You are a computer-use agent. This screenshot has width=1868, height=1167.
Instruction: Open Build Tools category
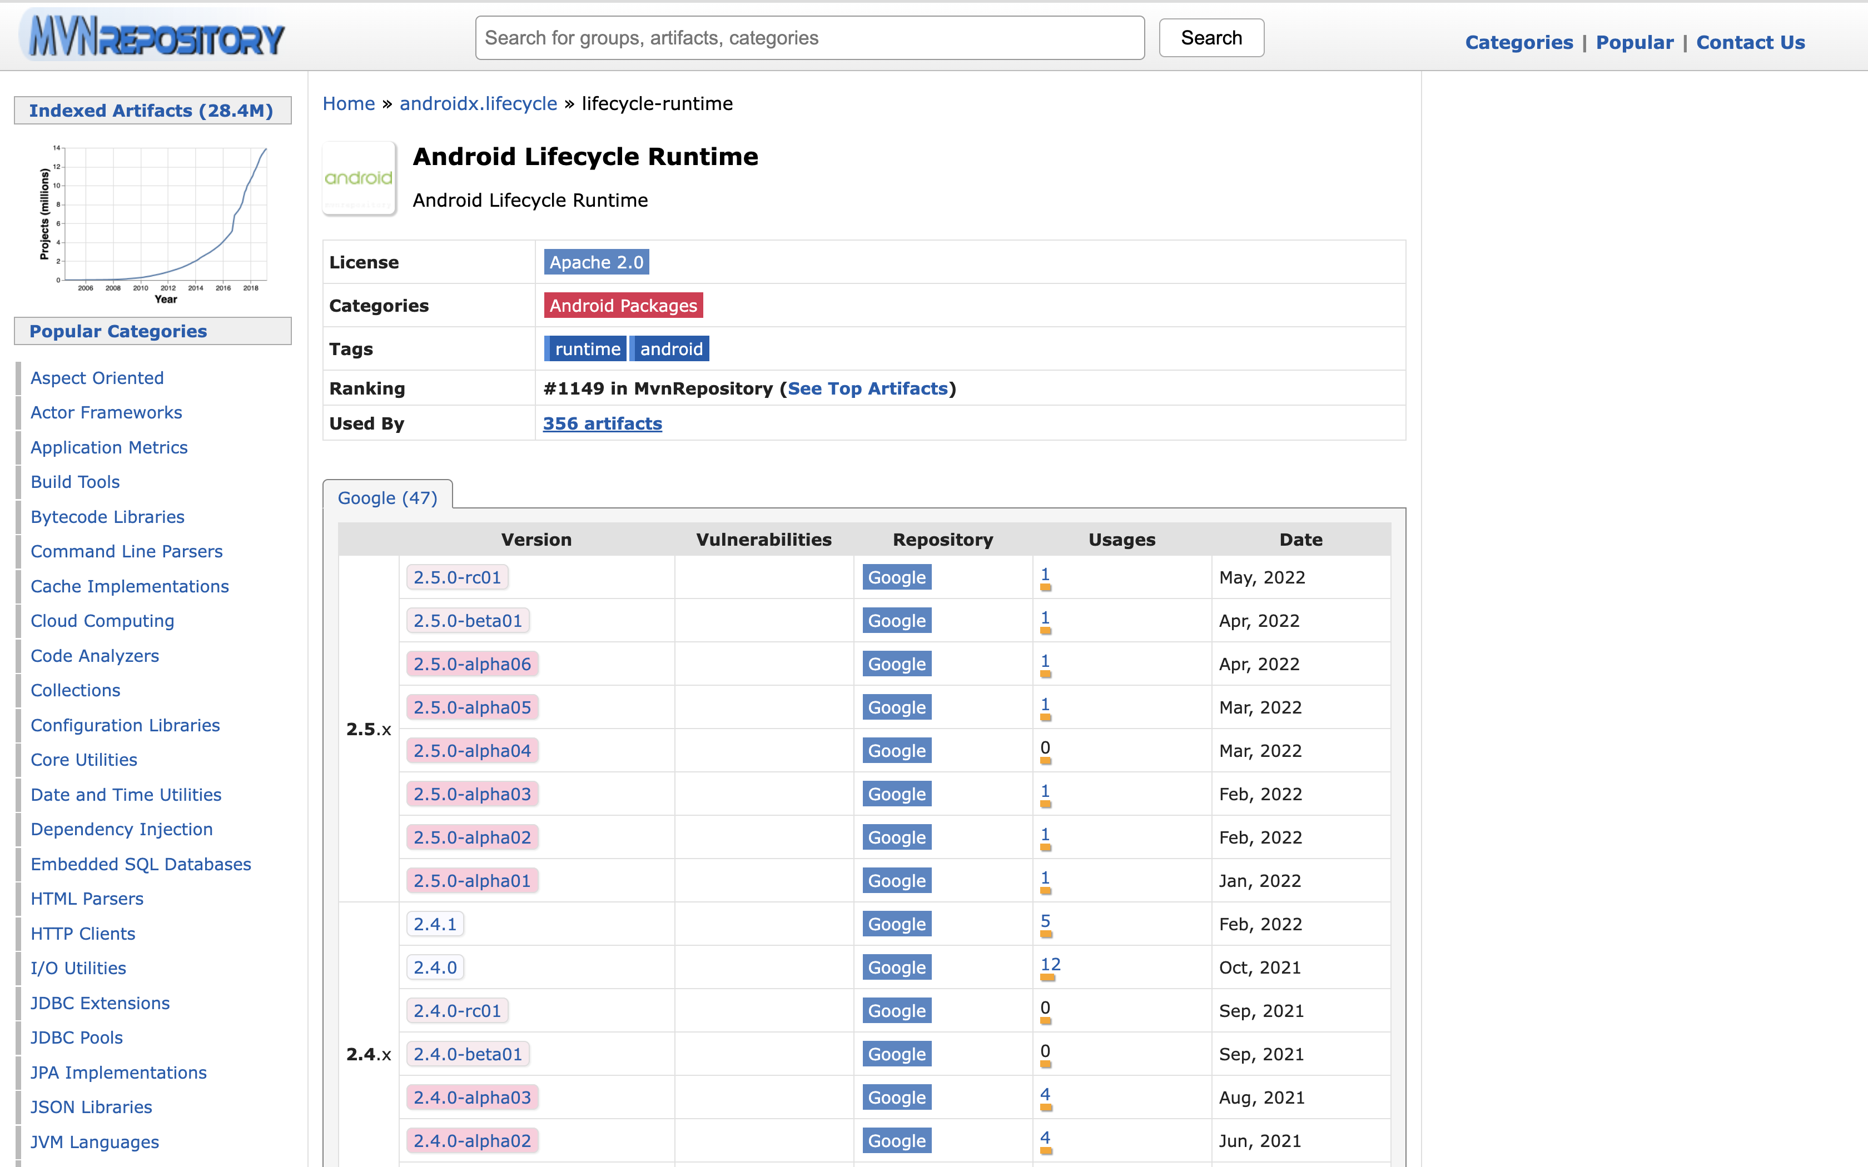75,482
